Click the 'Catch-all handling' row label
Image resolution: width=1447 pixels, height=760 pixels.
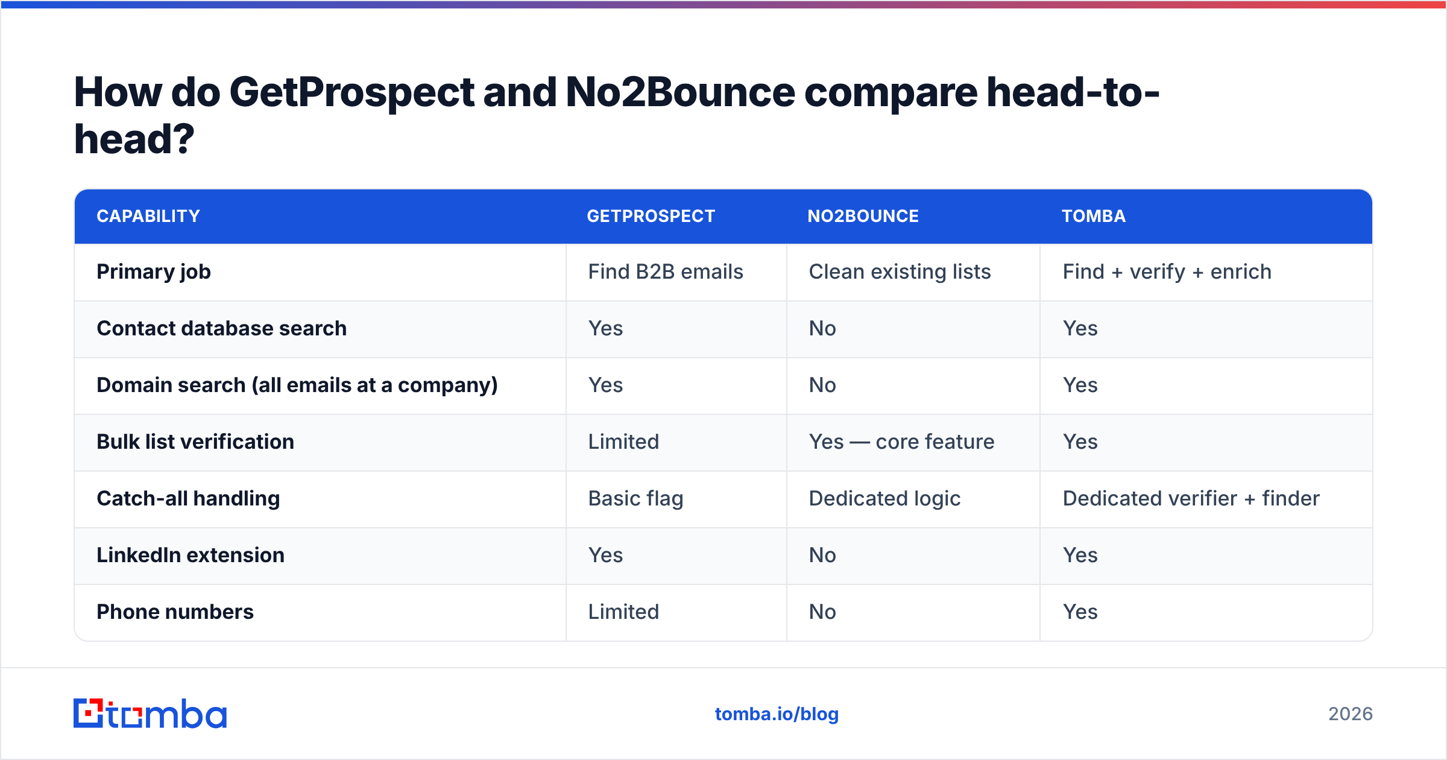coord(188,499)
